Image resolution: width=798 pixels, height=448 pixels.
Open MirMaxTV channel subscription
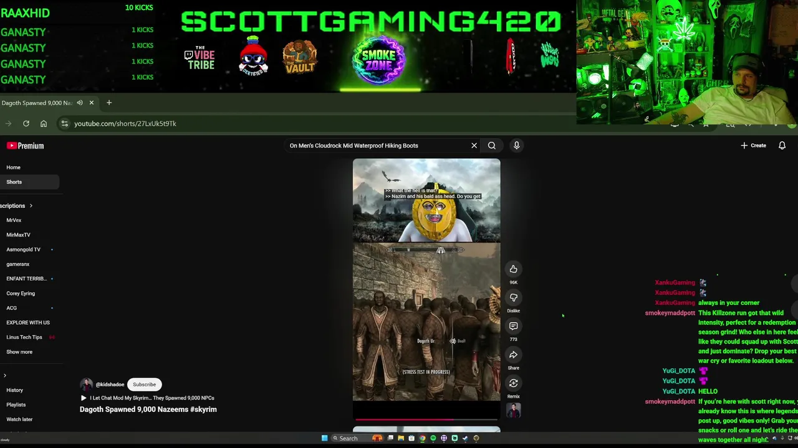click(18, 235)
